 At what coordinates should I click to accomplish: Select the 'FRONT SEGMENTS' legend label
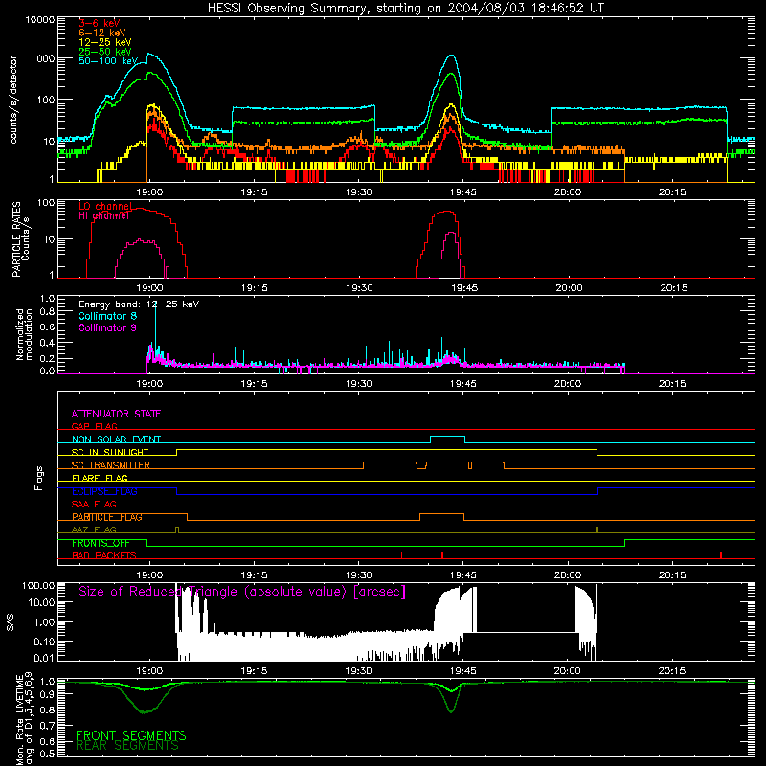point(131,735)
